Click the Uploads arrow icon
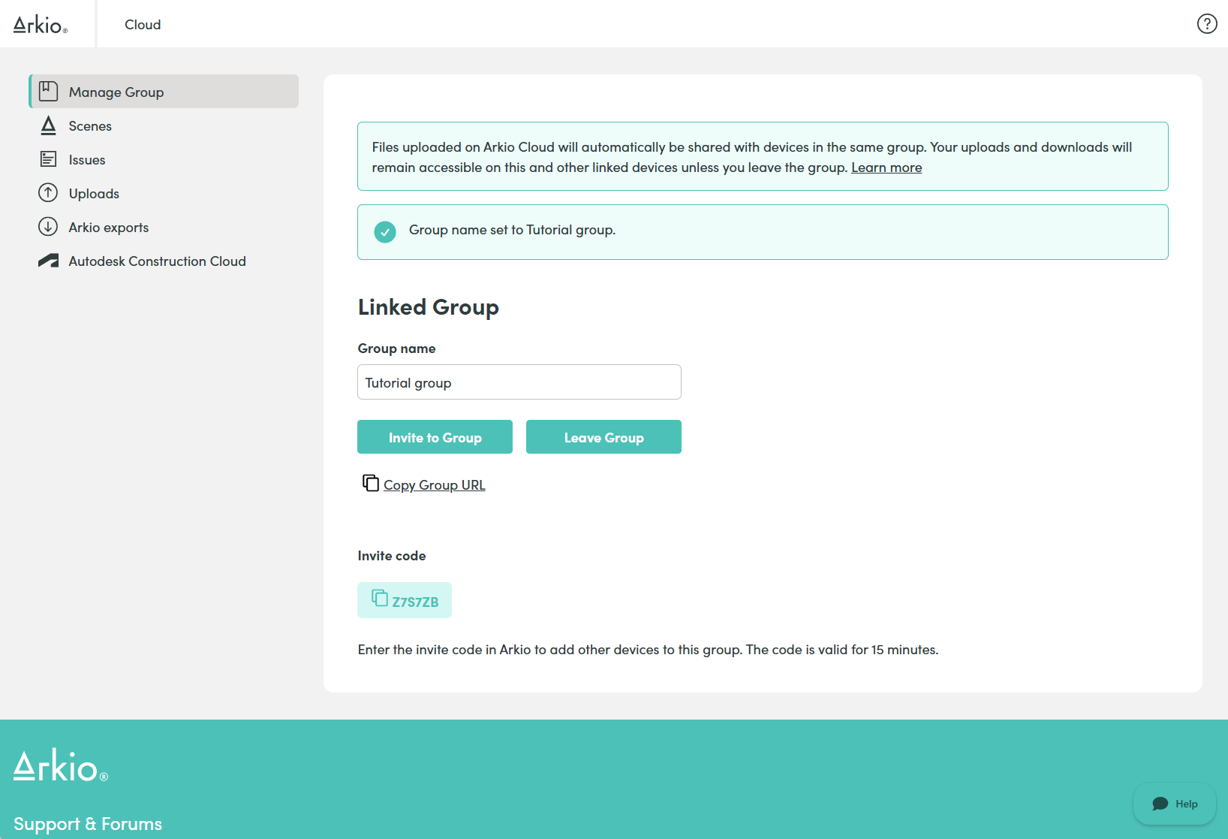 click(x=47, y=192)
